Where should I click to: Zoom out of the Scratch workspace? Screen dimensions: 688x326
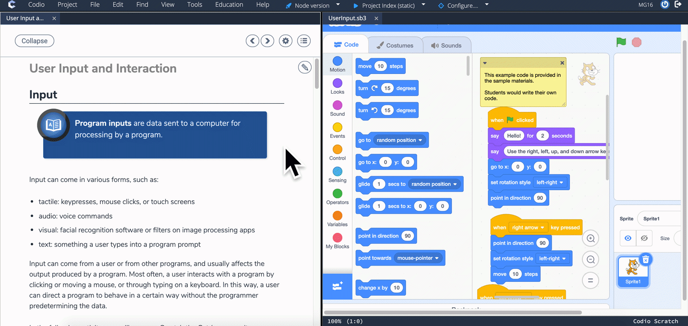[x=591, y=260]
